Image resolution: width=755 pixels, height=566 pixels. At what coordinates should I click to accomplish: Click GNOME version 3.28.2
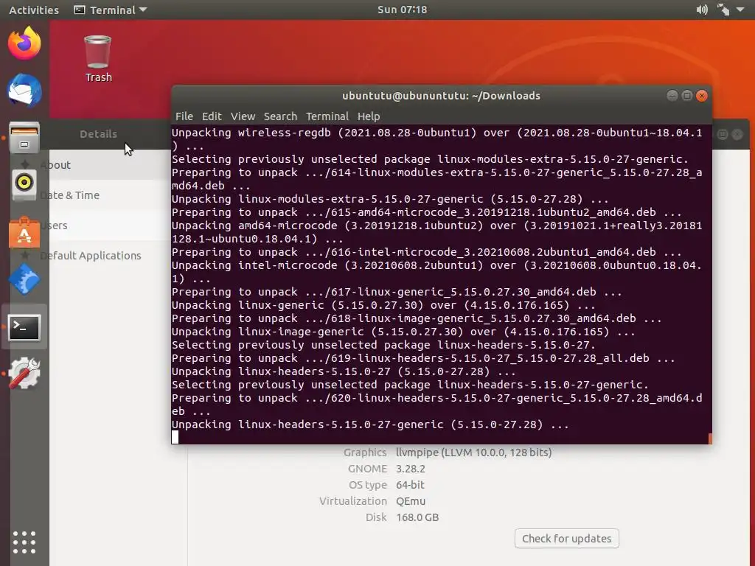coord(410,469)
